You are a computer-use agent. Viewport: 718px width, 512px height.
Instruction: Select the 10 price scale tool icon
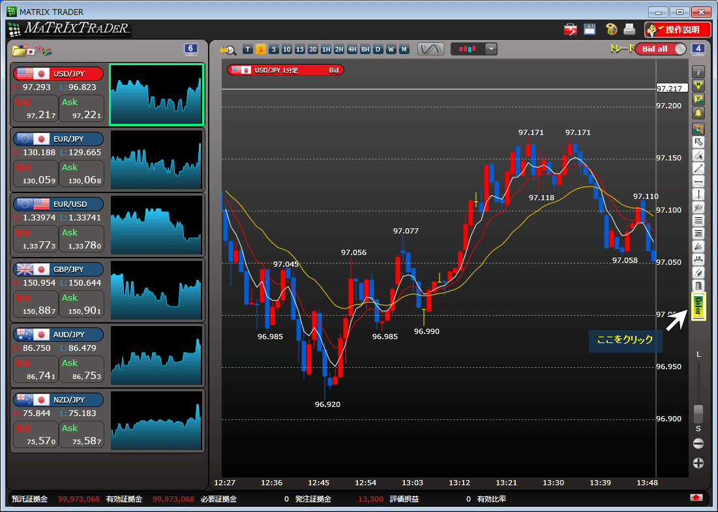[x=698, y=260]
